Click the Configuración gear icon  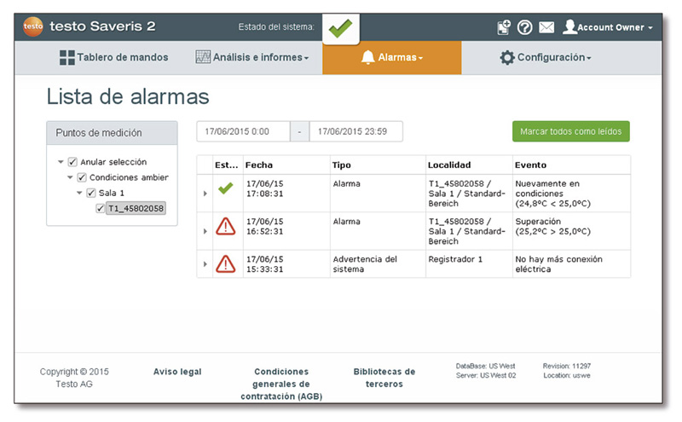[507, 57]
